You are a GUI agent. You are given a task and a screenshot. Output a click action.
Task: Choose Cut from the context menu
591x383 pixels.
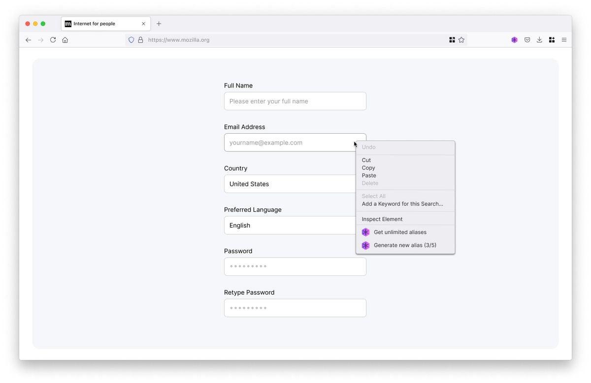[366, 160]
